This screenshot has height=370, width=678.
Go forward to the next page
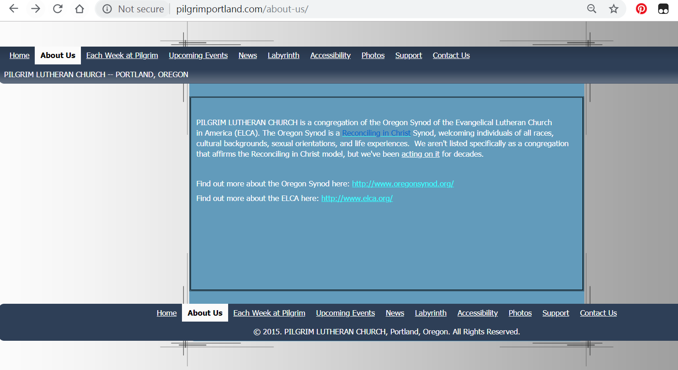[36, 9]
